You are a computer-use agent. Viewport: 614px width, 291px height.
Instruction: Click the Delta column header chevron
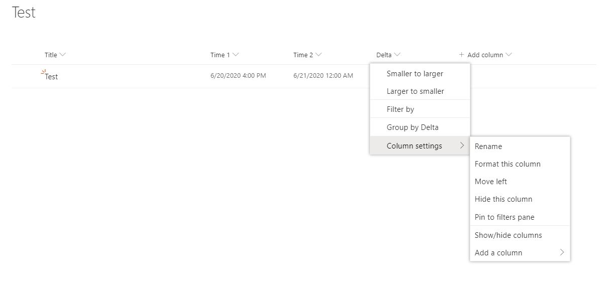[397, 55]
